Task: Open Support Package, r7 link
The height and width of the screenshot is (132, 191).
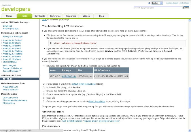Action: (12, 71)
